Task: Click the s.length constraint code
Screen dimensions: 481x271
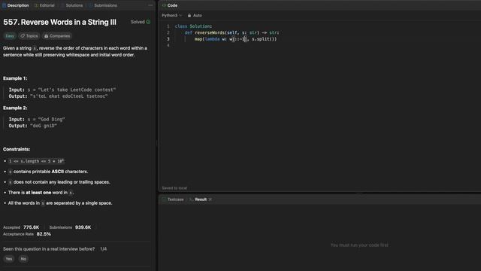Action: pos(36,161)
